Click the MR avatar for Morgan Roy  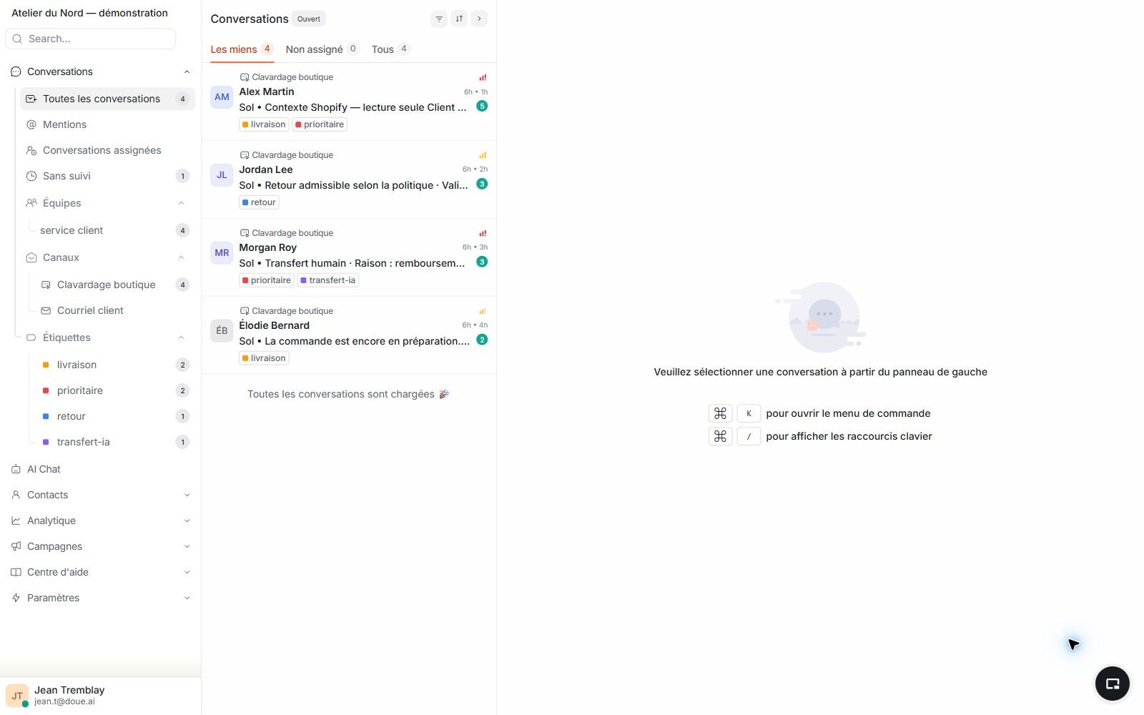click(x=222, y=253)
